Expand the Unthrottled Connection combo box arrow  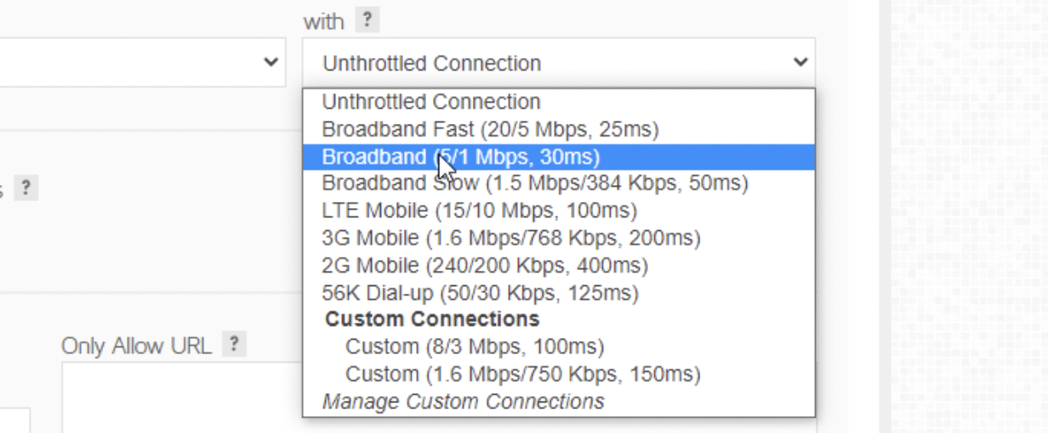800,62
